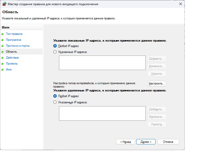Close the rule wizard window
The width and height of the screenshot is (207, 155).
[180, 4]
